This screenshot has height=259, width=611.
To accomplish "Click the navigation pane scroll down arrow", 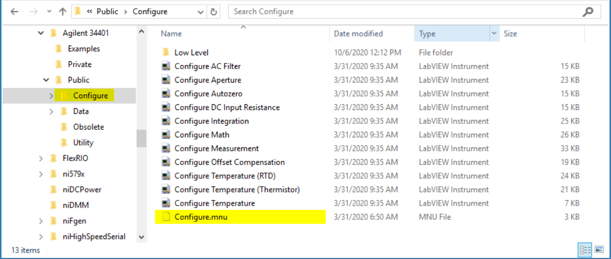I will click(141, 237).
